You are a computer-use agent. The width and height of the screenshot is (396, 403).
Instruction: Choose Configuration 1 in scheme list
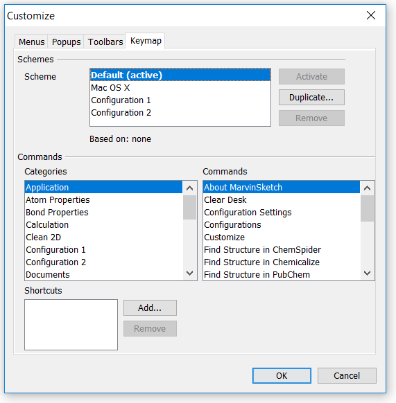click(x=180, y=100)
